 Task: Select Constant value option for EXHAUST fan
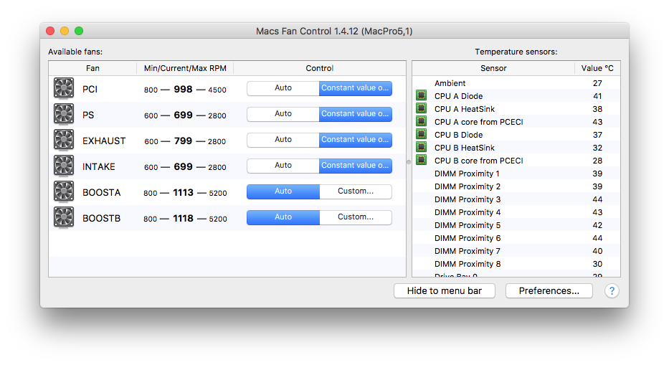(x=356, y=140)
